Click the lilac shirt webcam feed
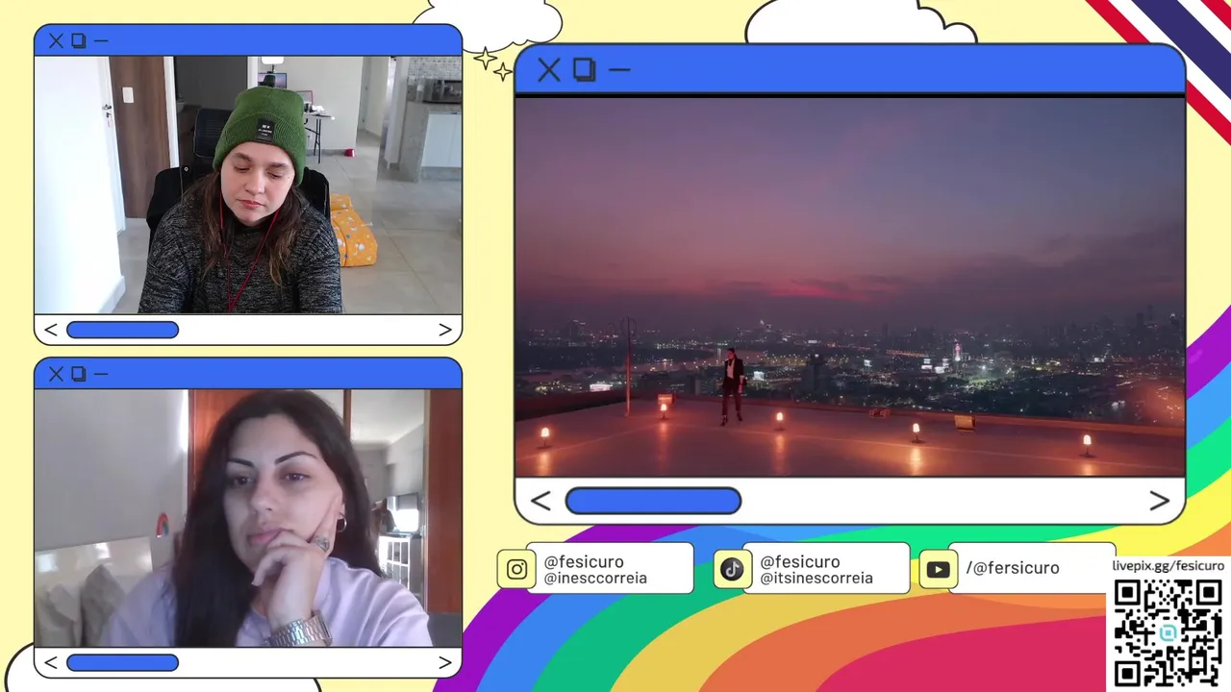1231x692 pixels. click(x=248, y=518)
